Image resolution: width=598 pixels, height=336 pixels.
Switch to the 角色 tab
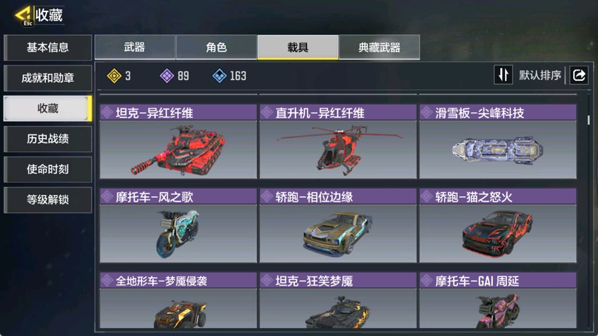pos(217,48)
